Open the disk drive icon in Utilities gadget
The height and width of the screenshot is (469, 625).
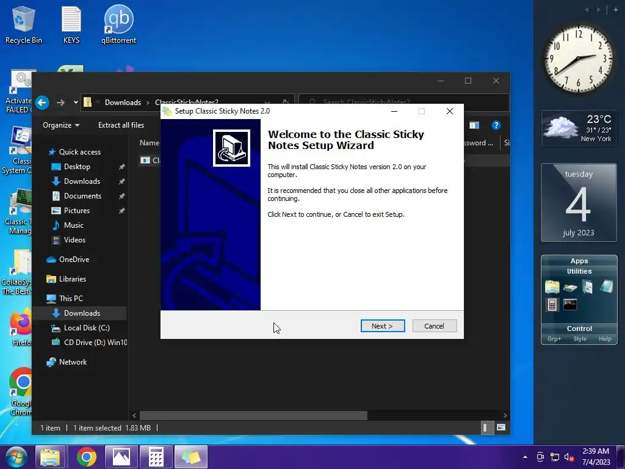[570, 288]
